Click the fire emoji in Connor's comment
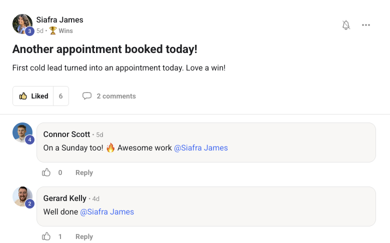The image size is (390, 243). [110, 147]
